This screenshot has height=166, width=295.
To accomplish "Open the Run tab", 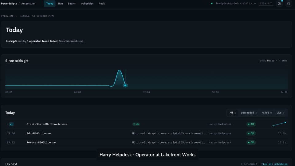I will pyautogui.click(x=61, y=4).
